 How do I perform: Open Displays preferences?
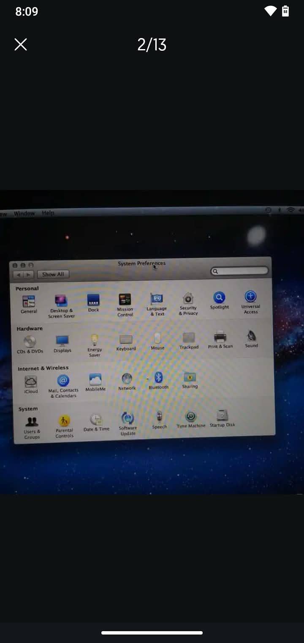click(62, 344)
